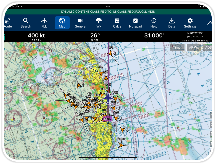Tap the FLL airplane icon

tap(44, 23)
